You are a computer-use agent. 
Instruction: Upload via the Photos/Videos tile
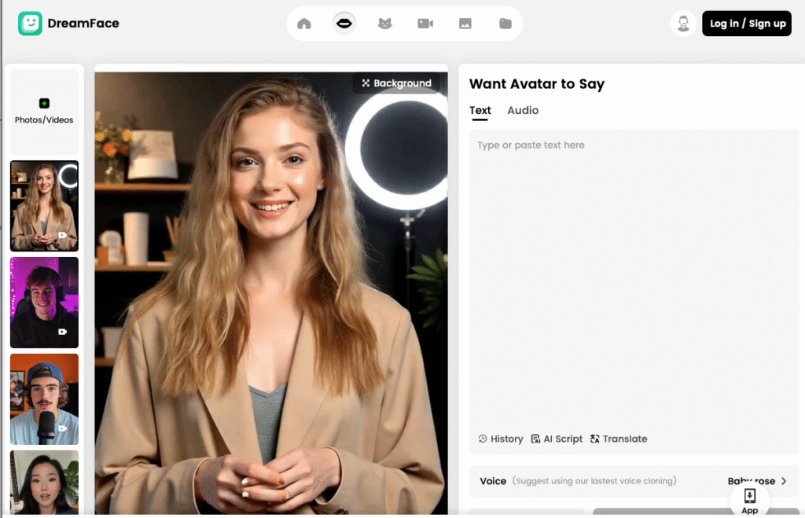click(x=44, y=112)
